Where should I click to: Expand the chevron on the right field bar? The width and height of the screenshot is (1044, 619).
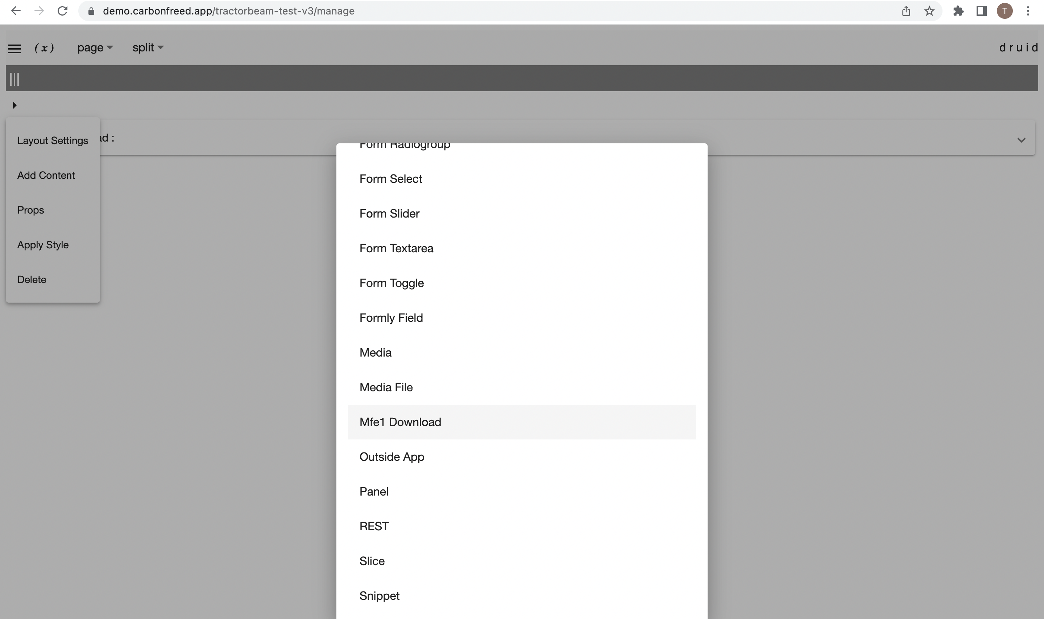1022,140
